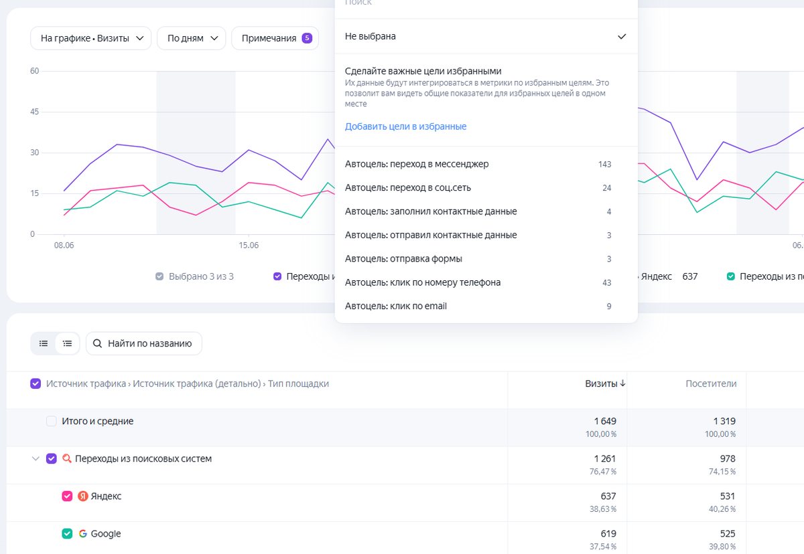Click the Яндекс row label
Screen dimensions: 804x554
(x=106, y=496)
